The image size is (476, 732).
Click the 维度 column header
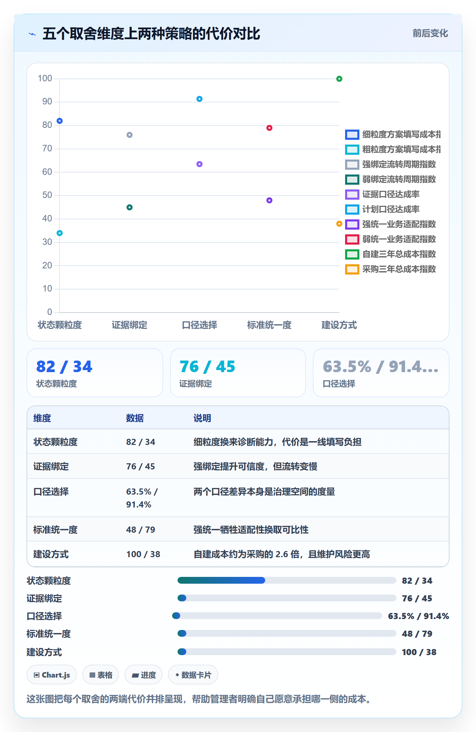pos(42,418)
